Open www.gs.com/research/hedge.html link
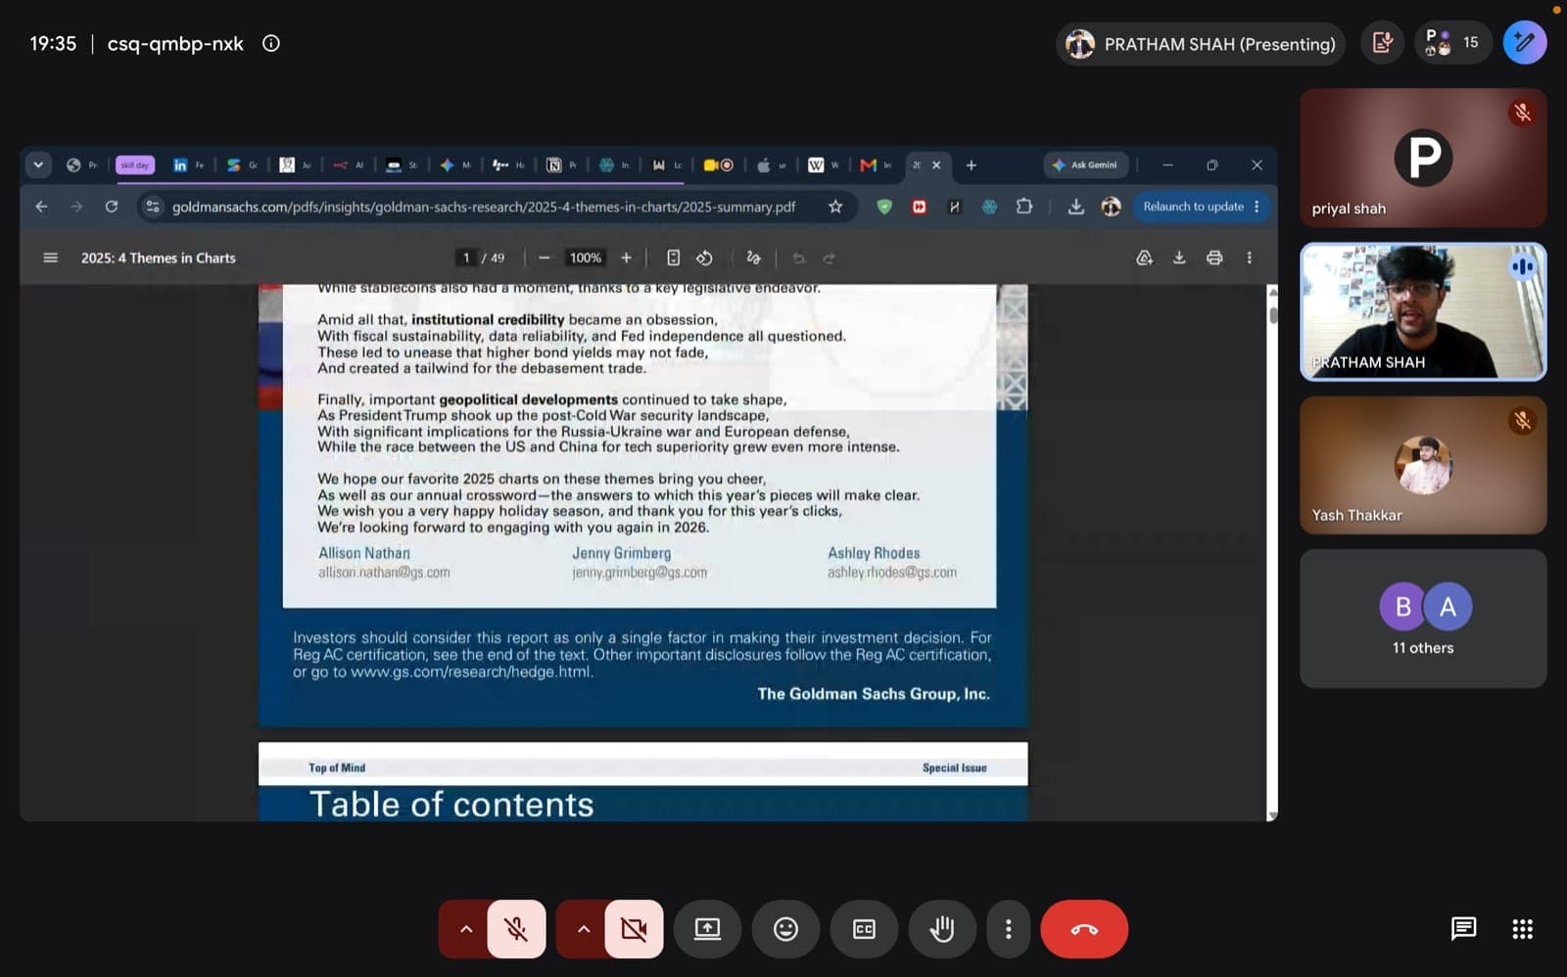 click(471, 673)
